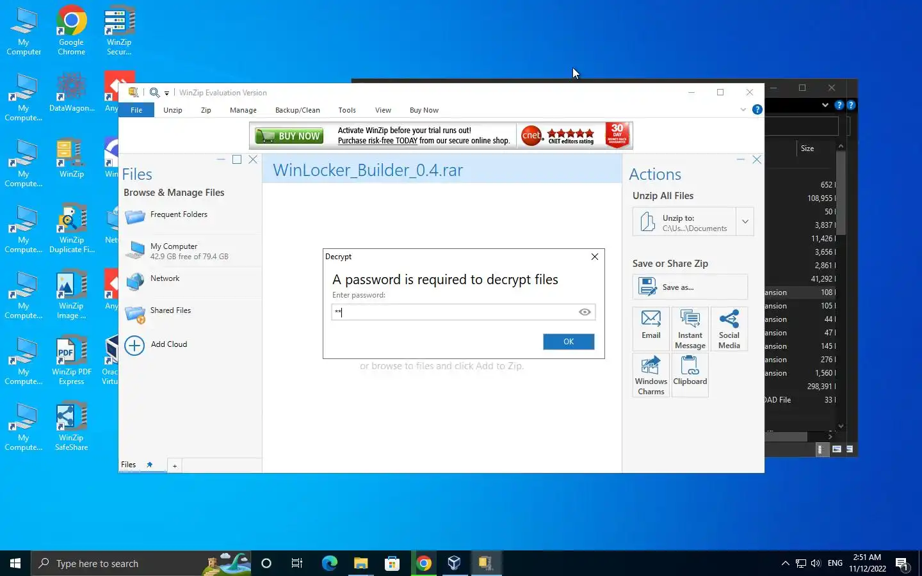Add new tab with plus button
Image resolution: width=922 pixels, height=576 pixels.
[x=174, y=465]
